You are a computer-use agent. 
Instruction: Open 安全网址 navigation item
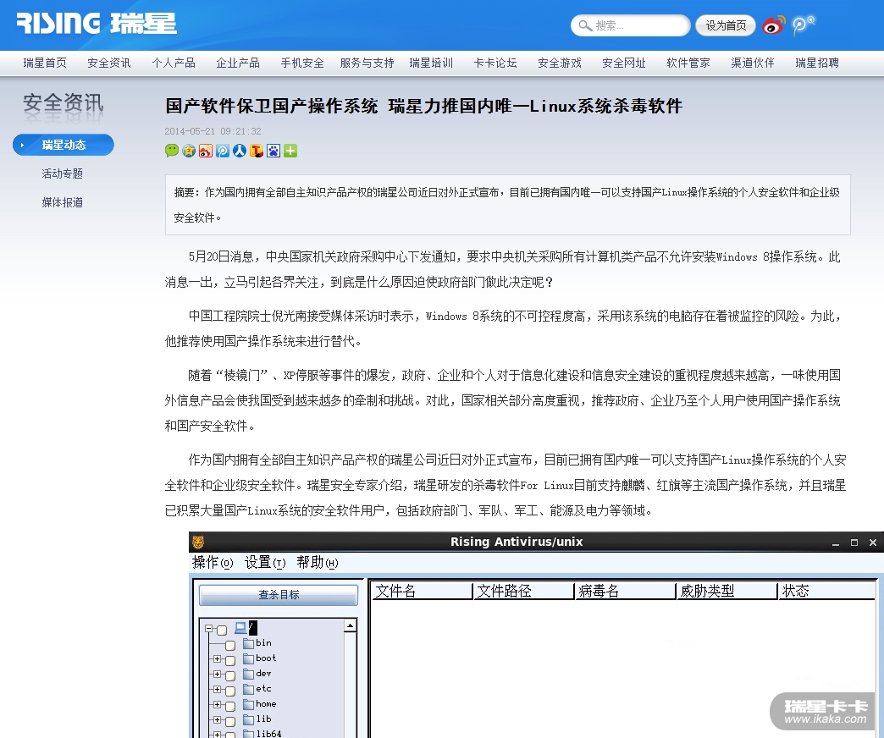(624, 63)
